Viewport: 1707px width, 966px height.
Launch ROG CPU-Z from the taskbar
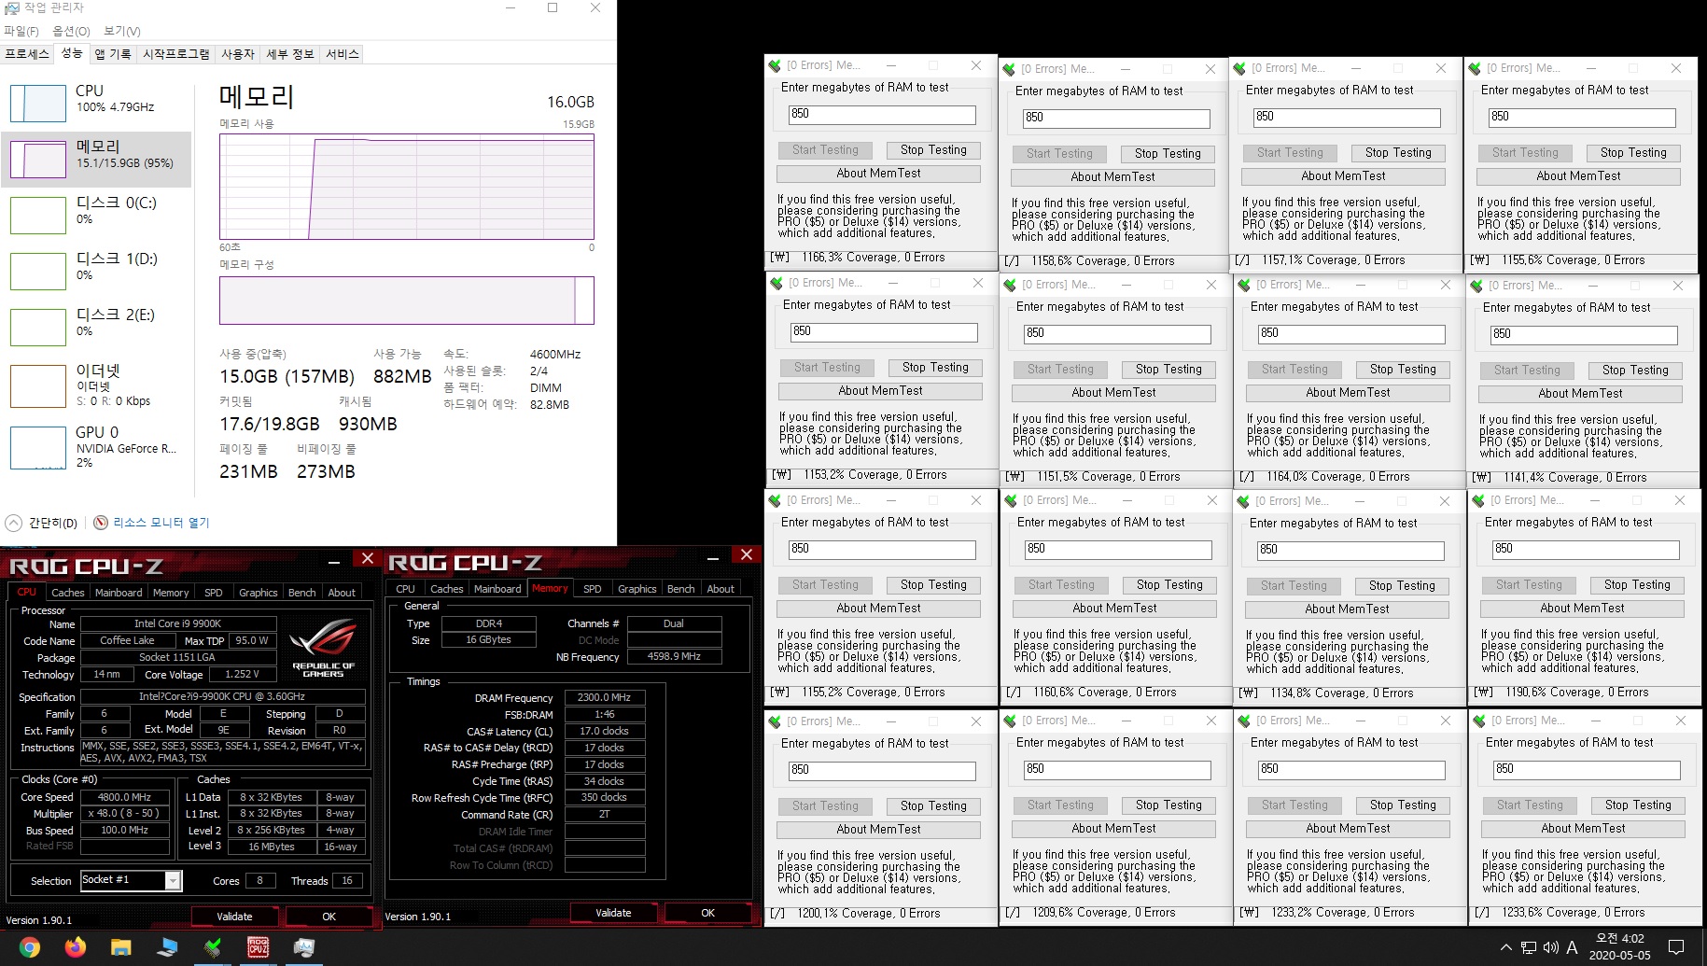pos(259,947)
